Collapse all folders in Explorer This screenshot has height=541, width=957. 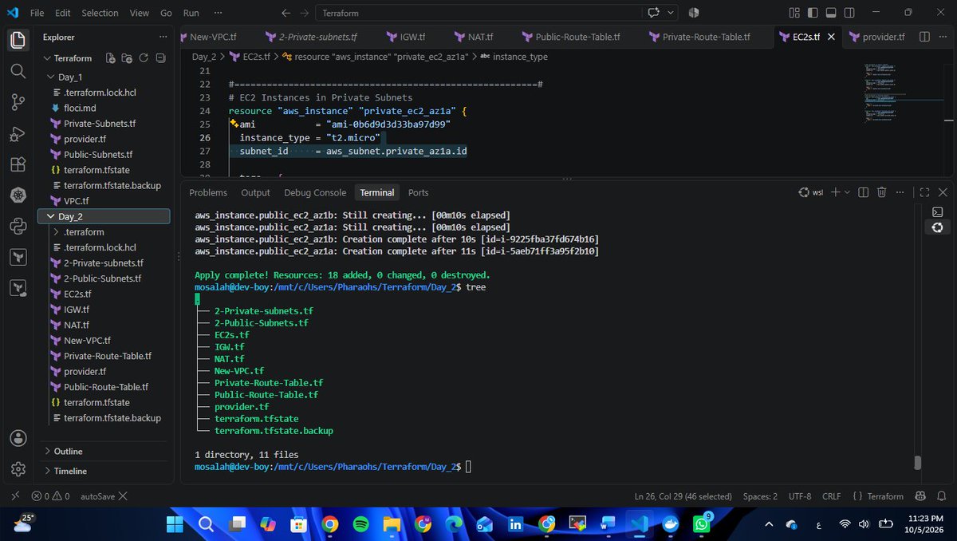click(161, 58)
